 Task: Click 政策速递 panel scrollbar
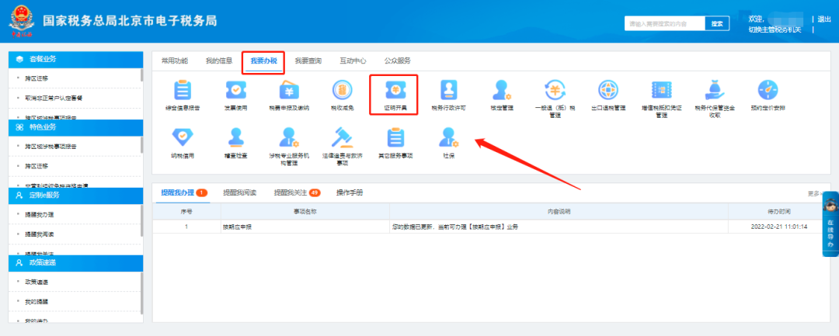coord(142,293)
